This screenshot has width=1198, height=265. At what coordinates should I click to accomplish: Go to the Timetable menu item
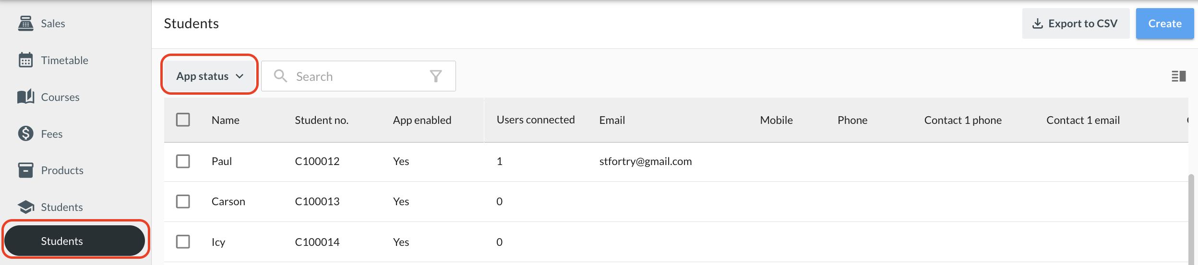[x=64, y=60]
